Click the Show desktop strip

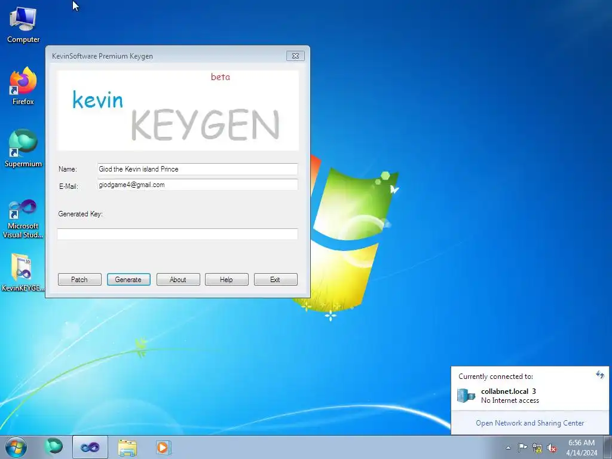[608, 447]
